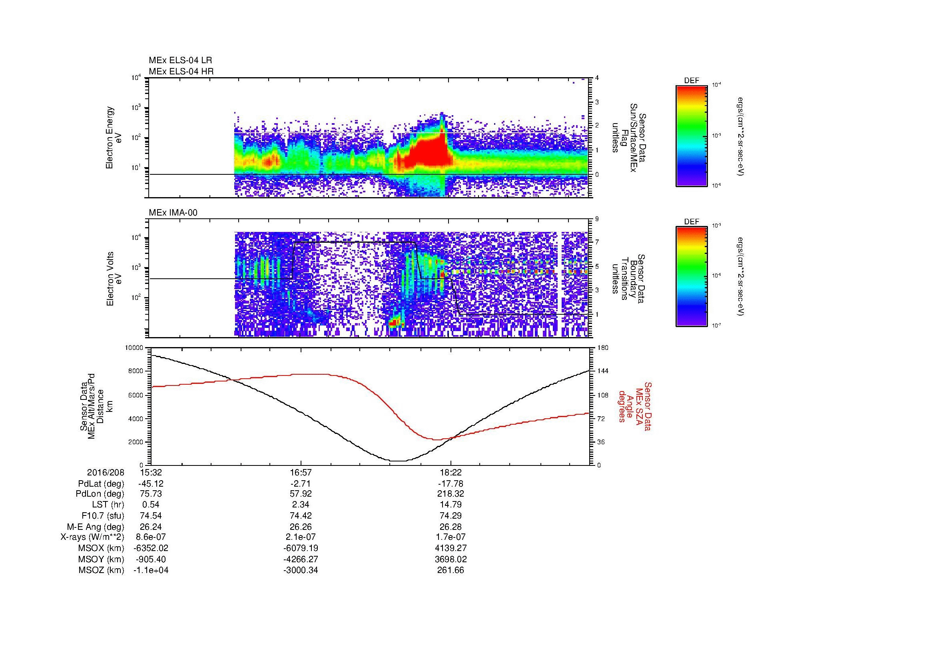Click the MSOX value -6352.02
This screenshot has width=935, height=661.
(151, 548)
